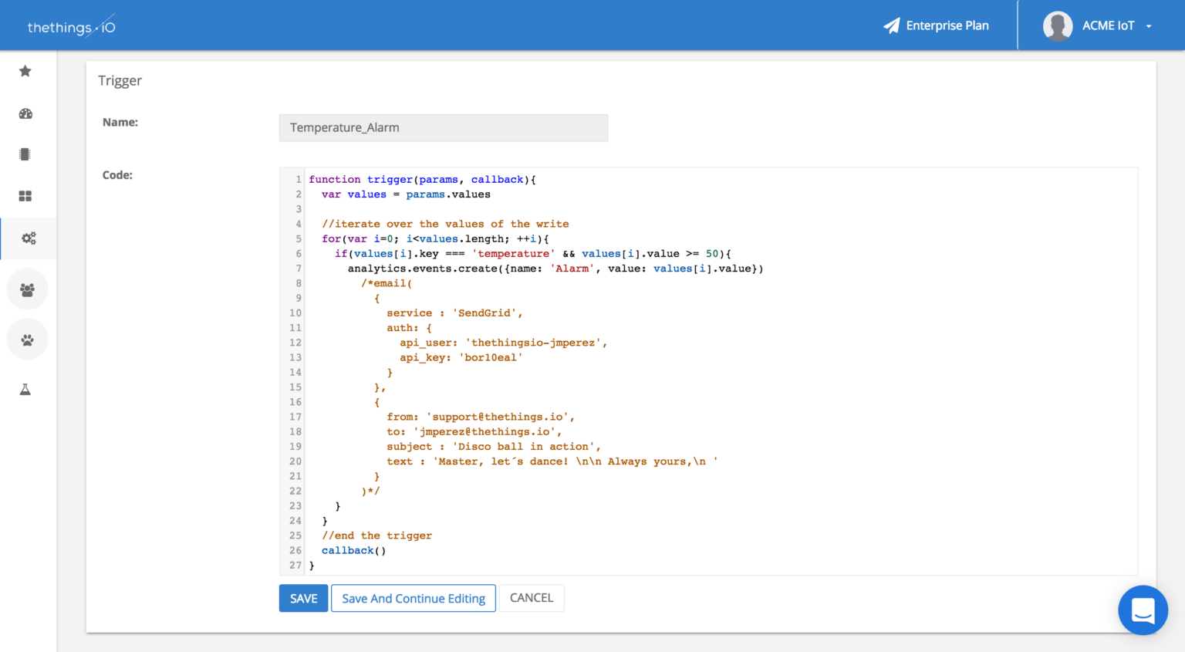Expand the ACME IoT account dropdown arrow
Image resolution: width=1185 pixels, height=652 pixels.
click(x=1149, y=26)
